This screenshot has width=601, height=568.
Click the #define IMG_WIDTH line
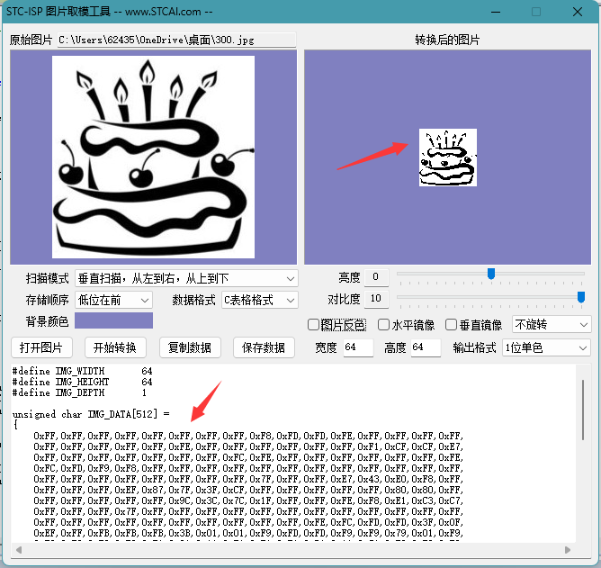(82, 371)
